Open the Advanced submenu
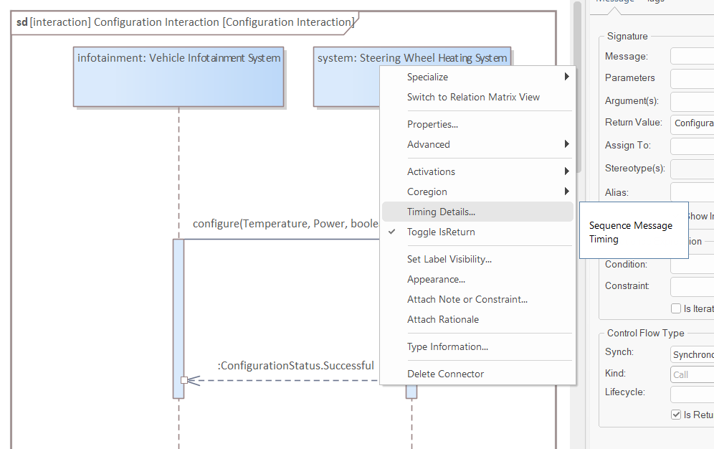This screenshot has height=449, width=714. [x=429, y=144]
